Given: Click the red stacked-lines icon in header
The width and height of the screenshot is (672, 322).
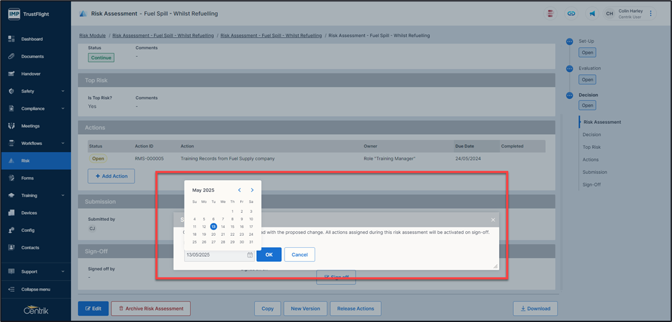Looking at the screenshot, I should click(x=550, y=13).
